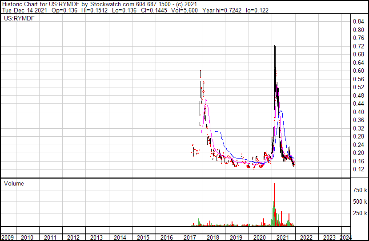Click the 2019 year label on timeline
Screen dimensions: 369x241
[236, 237]
